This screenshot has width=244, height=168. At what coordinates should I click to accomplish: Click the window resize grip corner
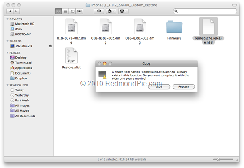[x=237, y=160]
